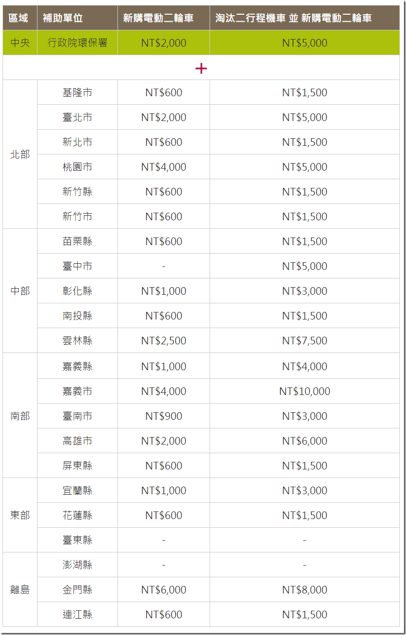Select the 離島 region cell
Image resolution: width=406 pixels, height=635 pixels.
pyautogui.click(x=20, y=590)
